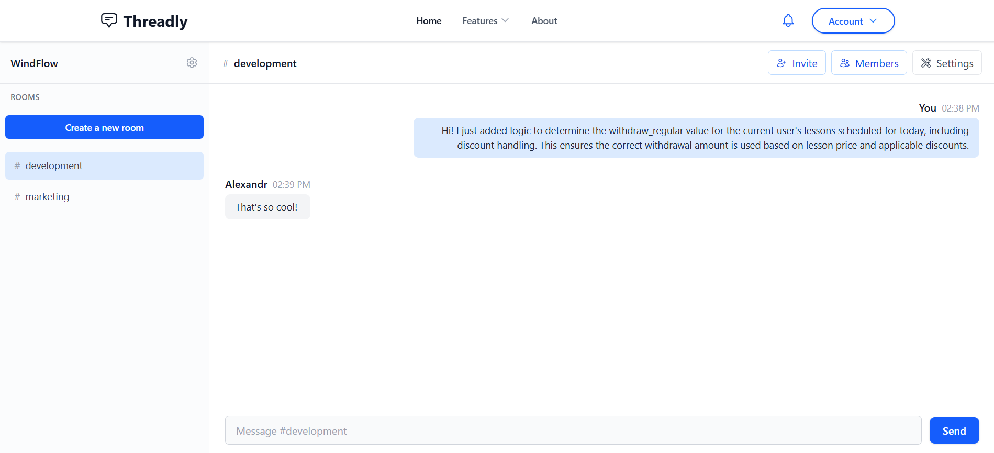Click the Features chevron arrow
The image size is (994, 453).
(x=505, y=20)
